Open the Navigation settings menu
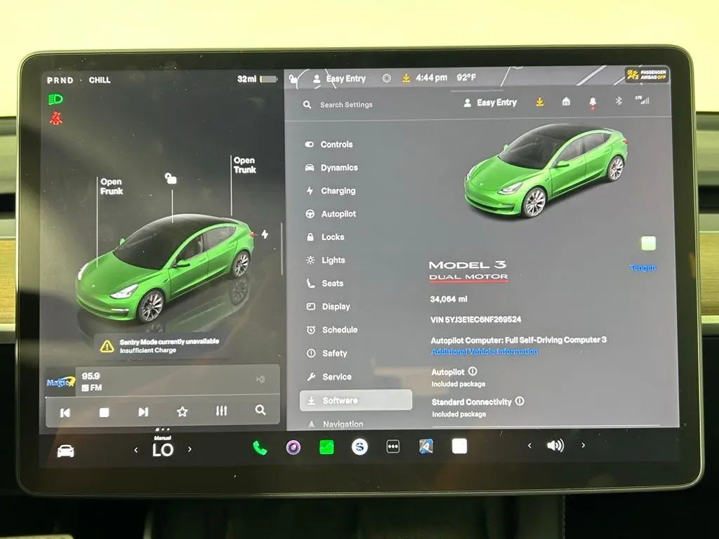The width and height of the screenshot is (719, 539). click(336, 425)
